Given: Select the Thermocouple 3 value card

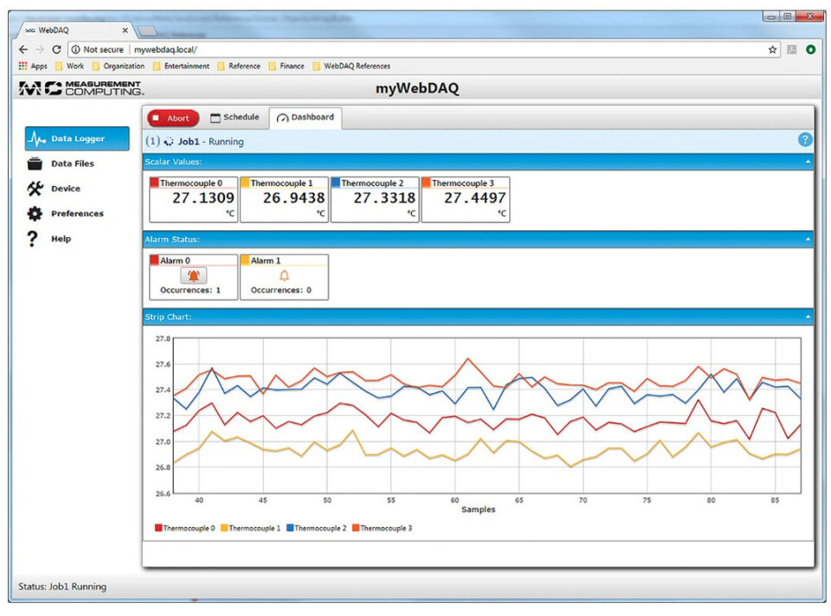Looking at the screenshot, I should [466, 200].
